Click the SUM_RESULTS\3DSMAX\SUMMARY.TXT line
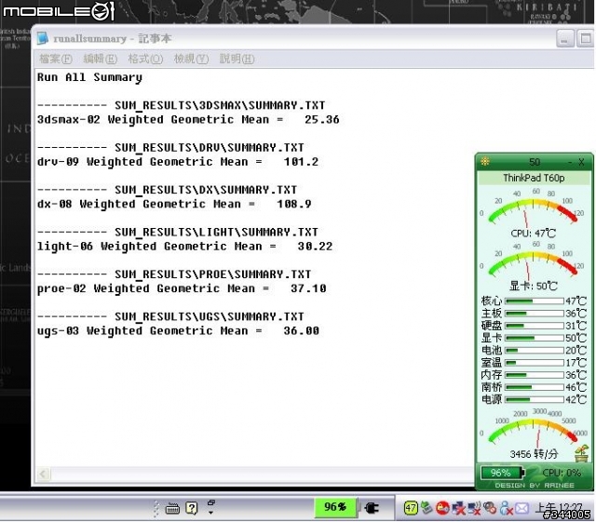 182,105
